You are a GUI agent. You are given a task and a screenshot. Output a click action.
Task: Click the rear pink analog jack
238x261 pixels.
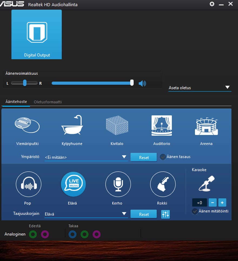(97, 234)
